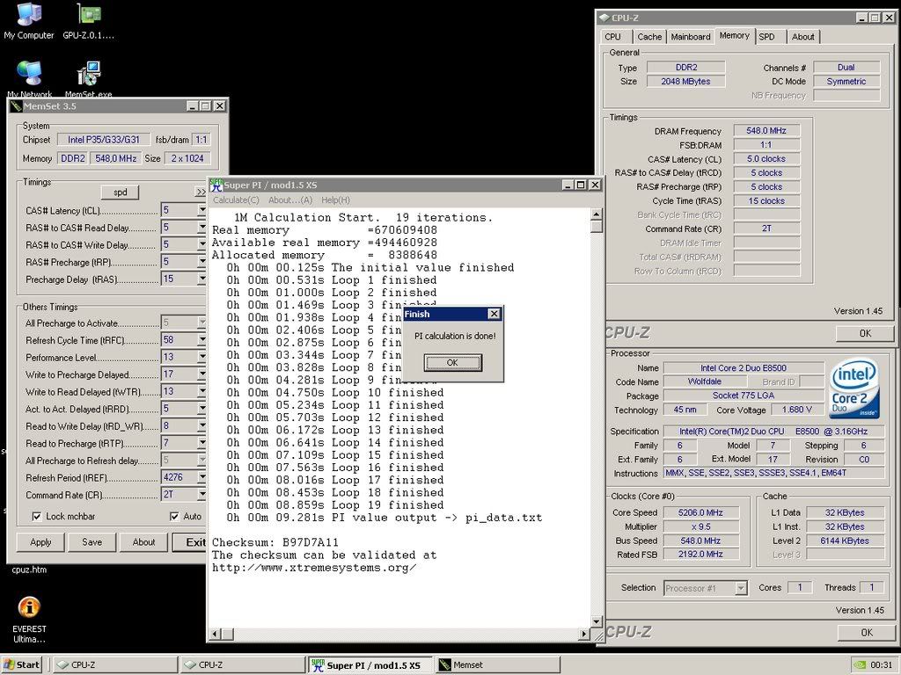Open Refresh Cycle Time (tRFC) dropdown
This screenshot has width=901, height=675.
tap(201, 340)
